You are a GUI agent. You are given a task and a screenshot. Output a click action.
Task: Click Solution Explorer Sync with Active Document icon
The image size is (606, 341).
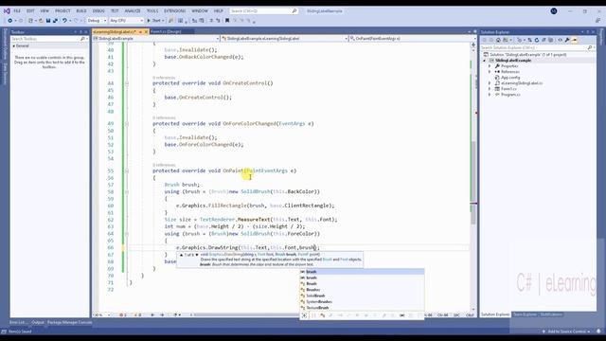(x=530, y=40)
